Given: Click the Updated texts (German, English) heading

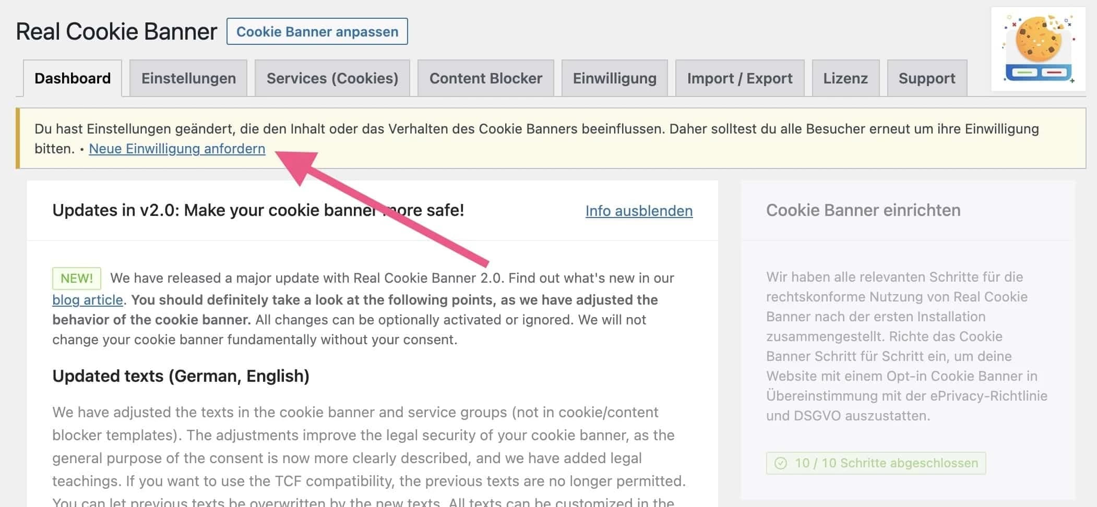Looking at the screenshot, I should coord(181,376).
